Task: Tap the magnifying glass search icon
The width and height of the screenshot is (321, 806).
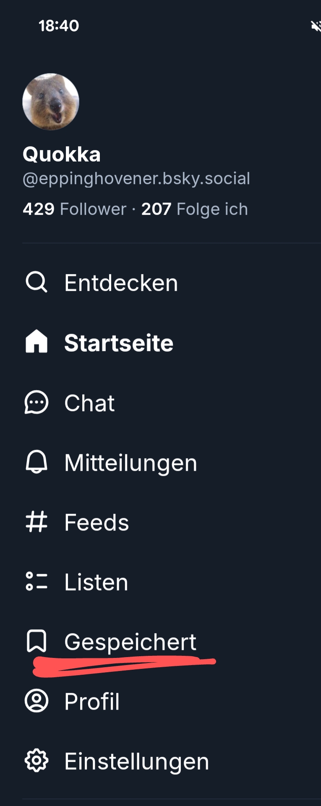Action: (x=37, y=282)
